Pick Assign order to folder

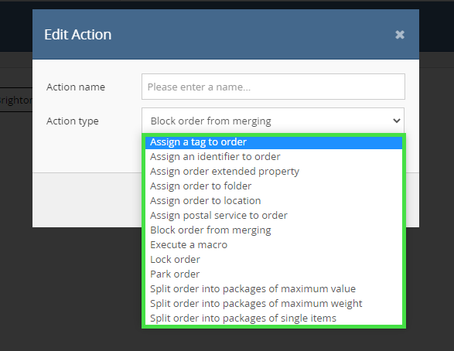pos(274,186)
